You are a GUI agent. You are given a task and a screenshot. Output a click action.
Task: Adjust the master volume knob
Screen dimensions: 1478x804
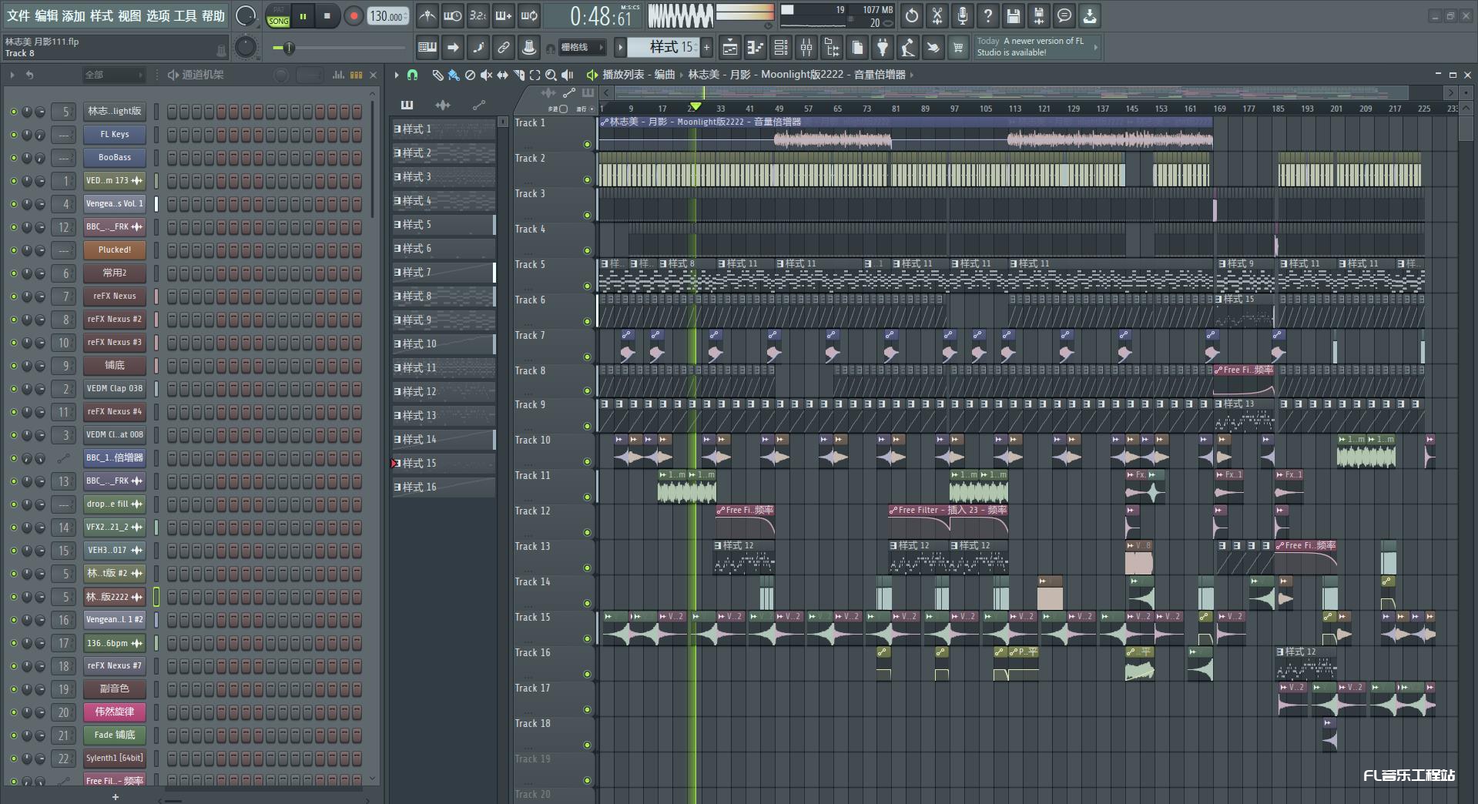pos(245,15)
